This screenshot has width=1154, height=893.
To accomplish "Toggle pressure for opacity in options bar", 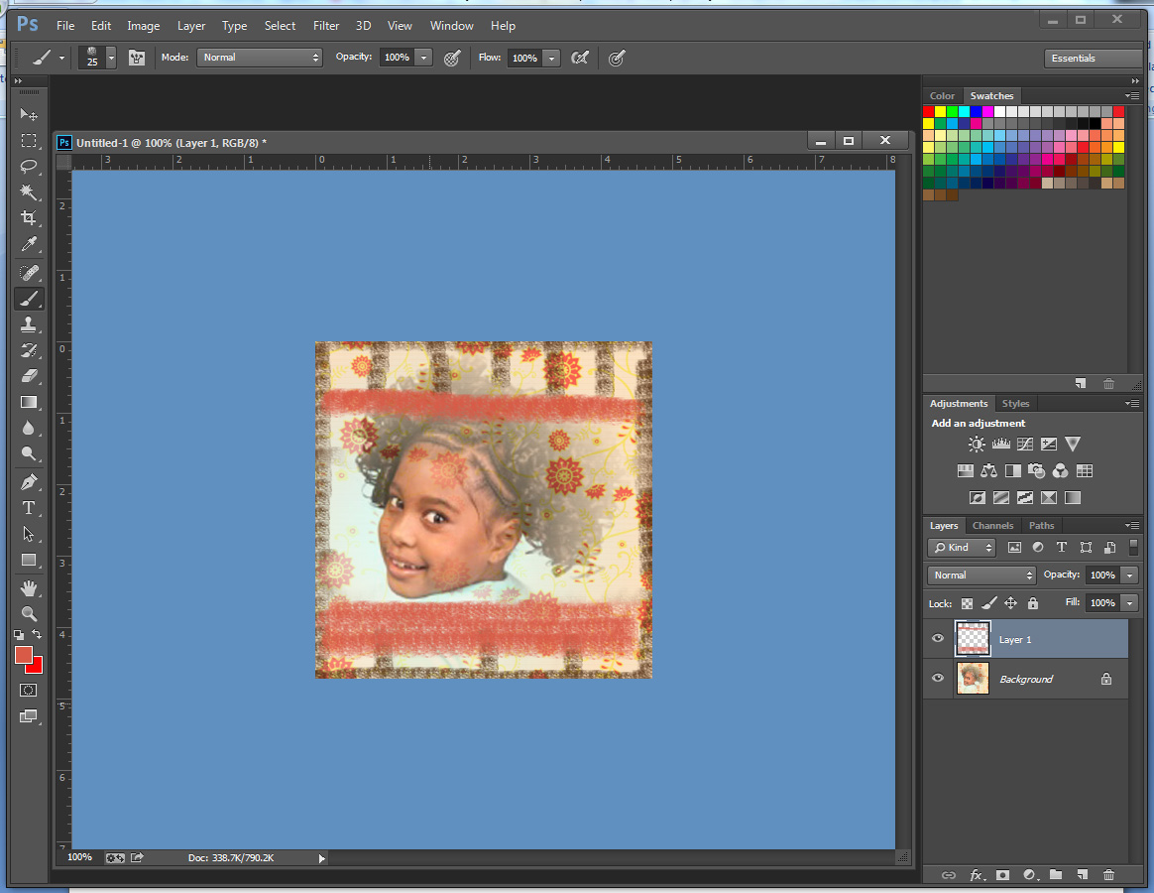I will click(452, 59).
